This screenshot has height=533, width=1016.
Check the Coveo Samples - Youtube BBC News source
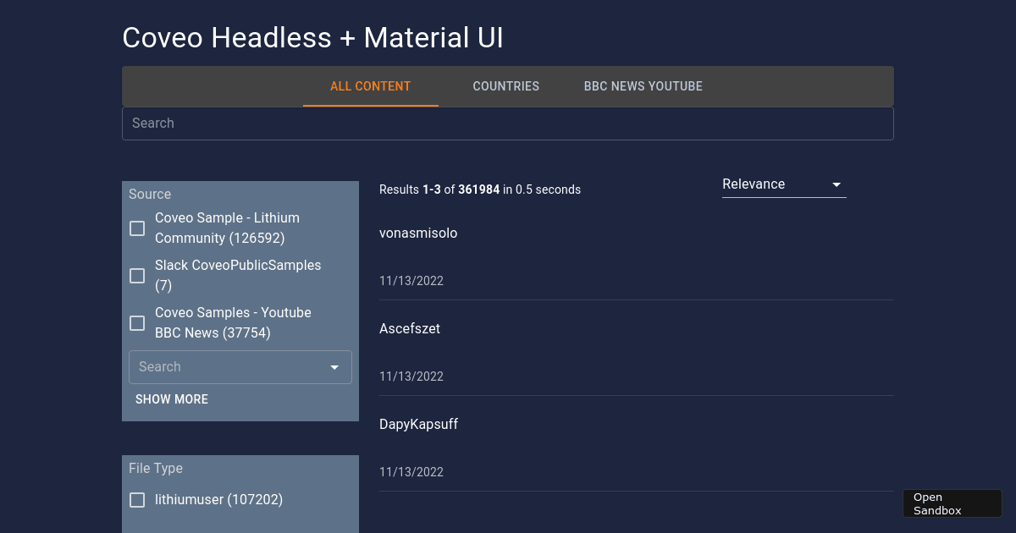pyautogui.click(x=137, y=323)
